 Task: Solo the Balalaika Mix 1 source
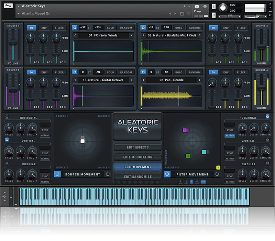pos(178,28)
